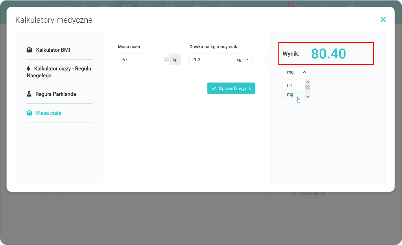Click the Dawka na kg input field
This screenshot has width=402, height=245.
(x=209, y=59)
